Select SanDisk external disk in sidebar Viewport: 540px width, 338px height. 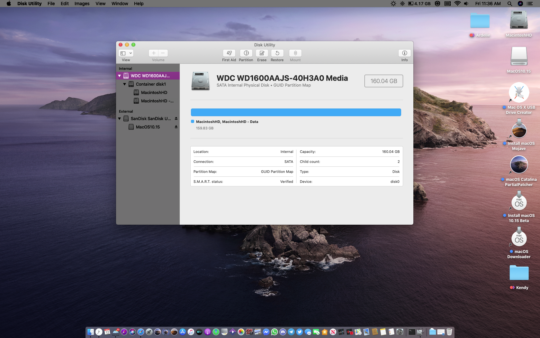pyautogui.click(x=148, y=119)
